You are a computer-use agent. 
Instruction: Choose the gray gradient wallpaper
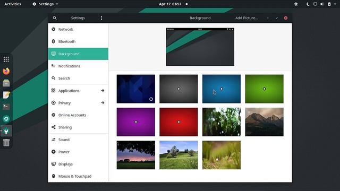point(178,89)
